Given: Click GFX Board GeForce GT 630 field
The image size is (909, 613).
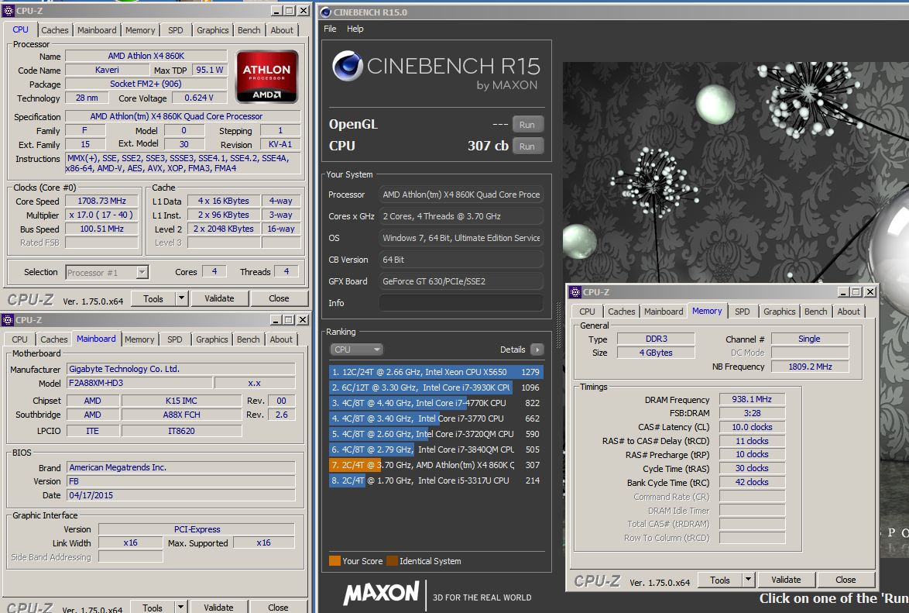Looking at the screenshot, I should click(x=461, y=281).
